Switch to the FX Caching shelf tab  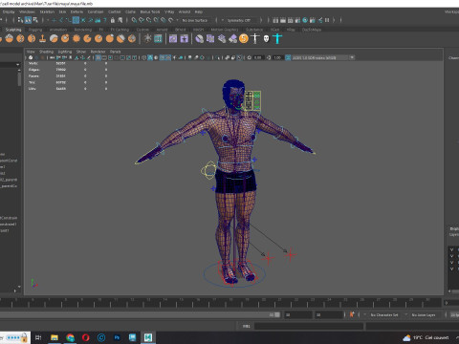click(x=120, y=30)
